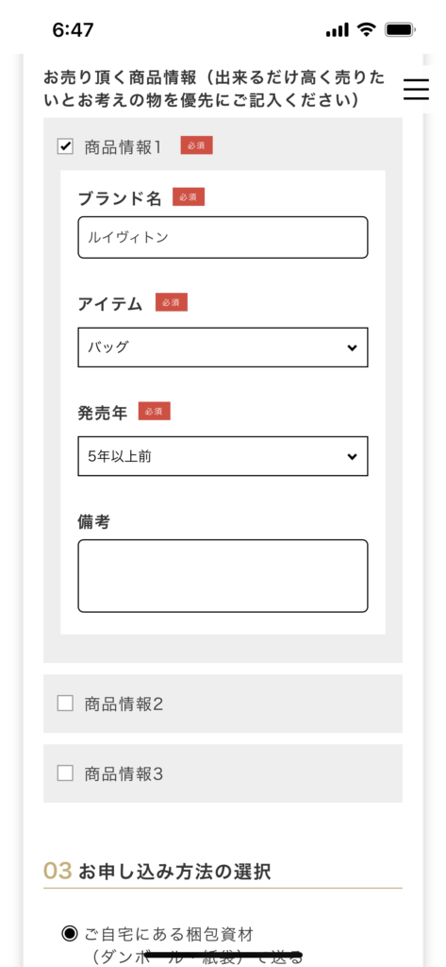The image size is (446, 967).
Task: Click the ブランド名 field with ルイヴィトン
Action: pos(223,237)
